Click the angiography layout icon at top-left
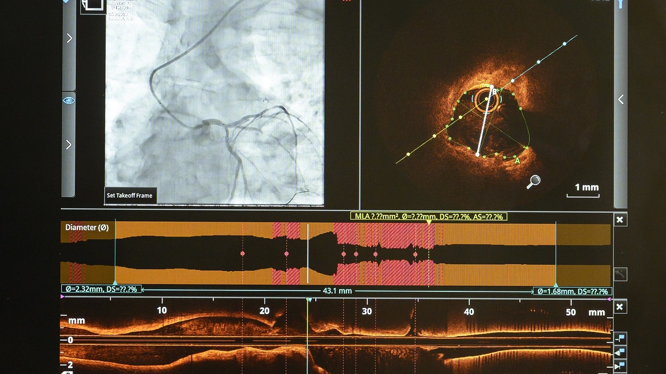Viewport: 666px width, 374px height. tap(93, 6)
